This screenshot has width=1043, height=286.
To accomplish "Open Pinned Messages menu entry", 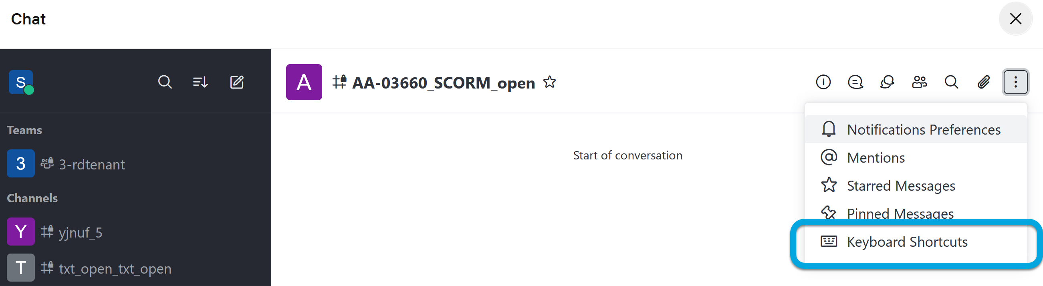I will 900,213.
